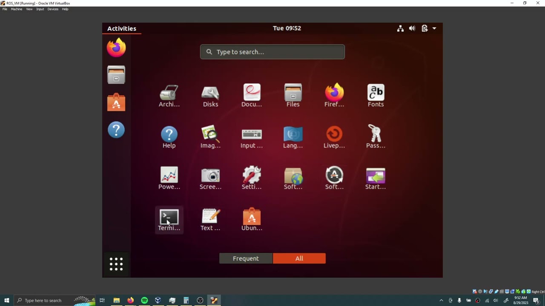Viewport: 545px width, 306px height.
Task: Click the volume icon in top bar
Action: [x=412, y=28]
